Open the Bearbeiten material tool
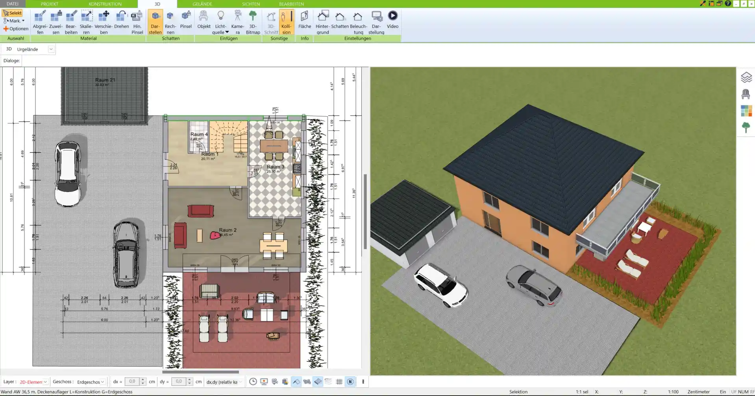Screen dimensions: 755x396 point(71,22)
